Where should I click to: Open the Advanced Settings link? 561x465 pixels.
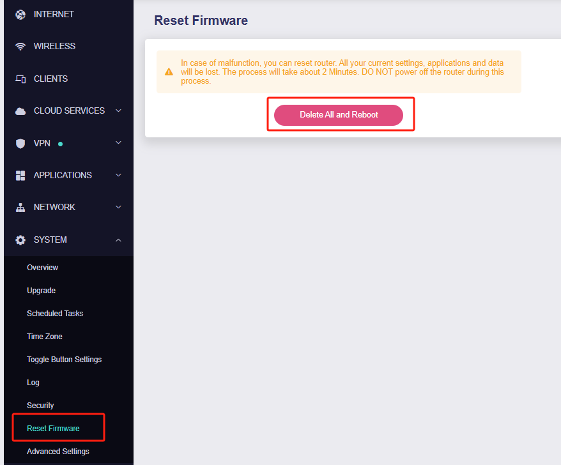tap(58, 452)
